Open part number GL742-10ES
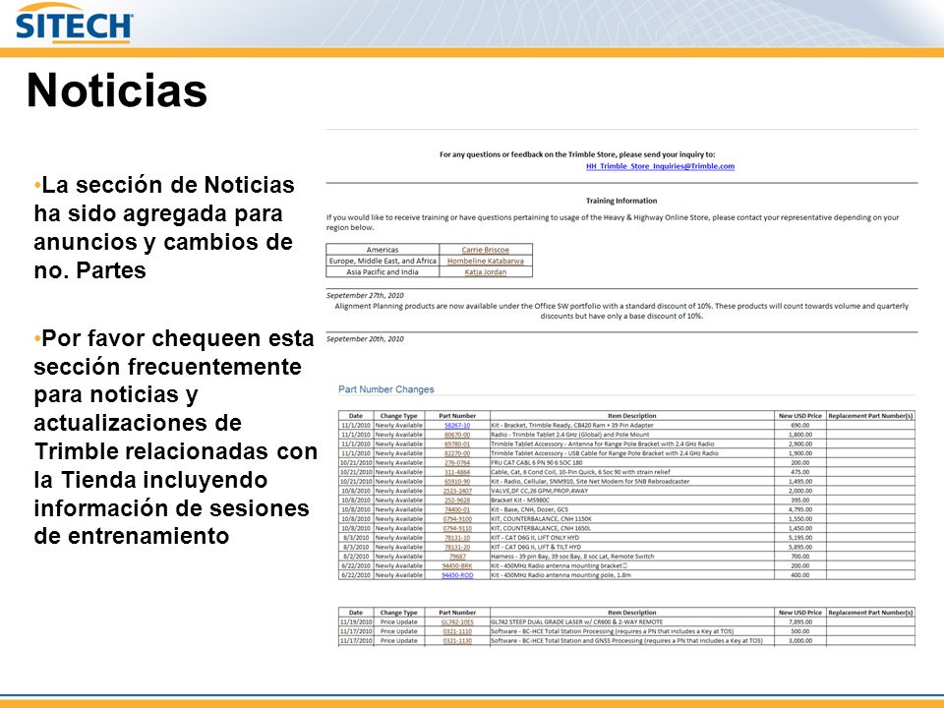Screen dimensions: 944x708 [457, 621]
